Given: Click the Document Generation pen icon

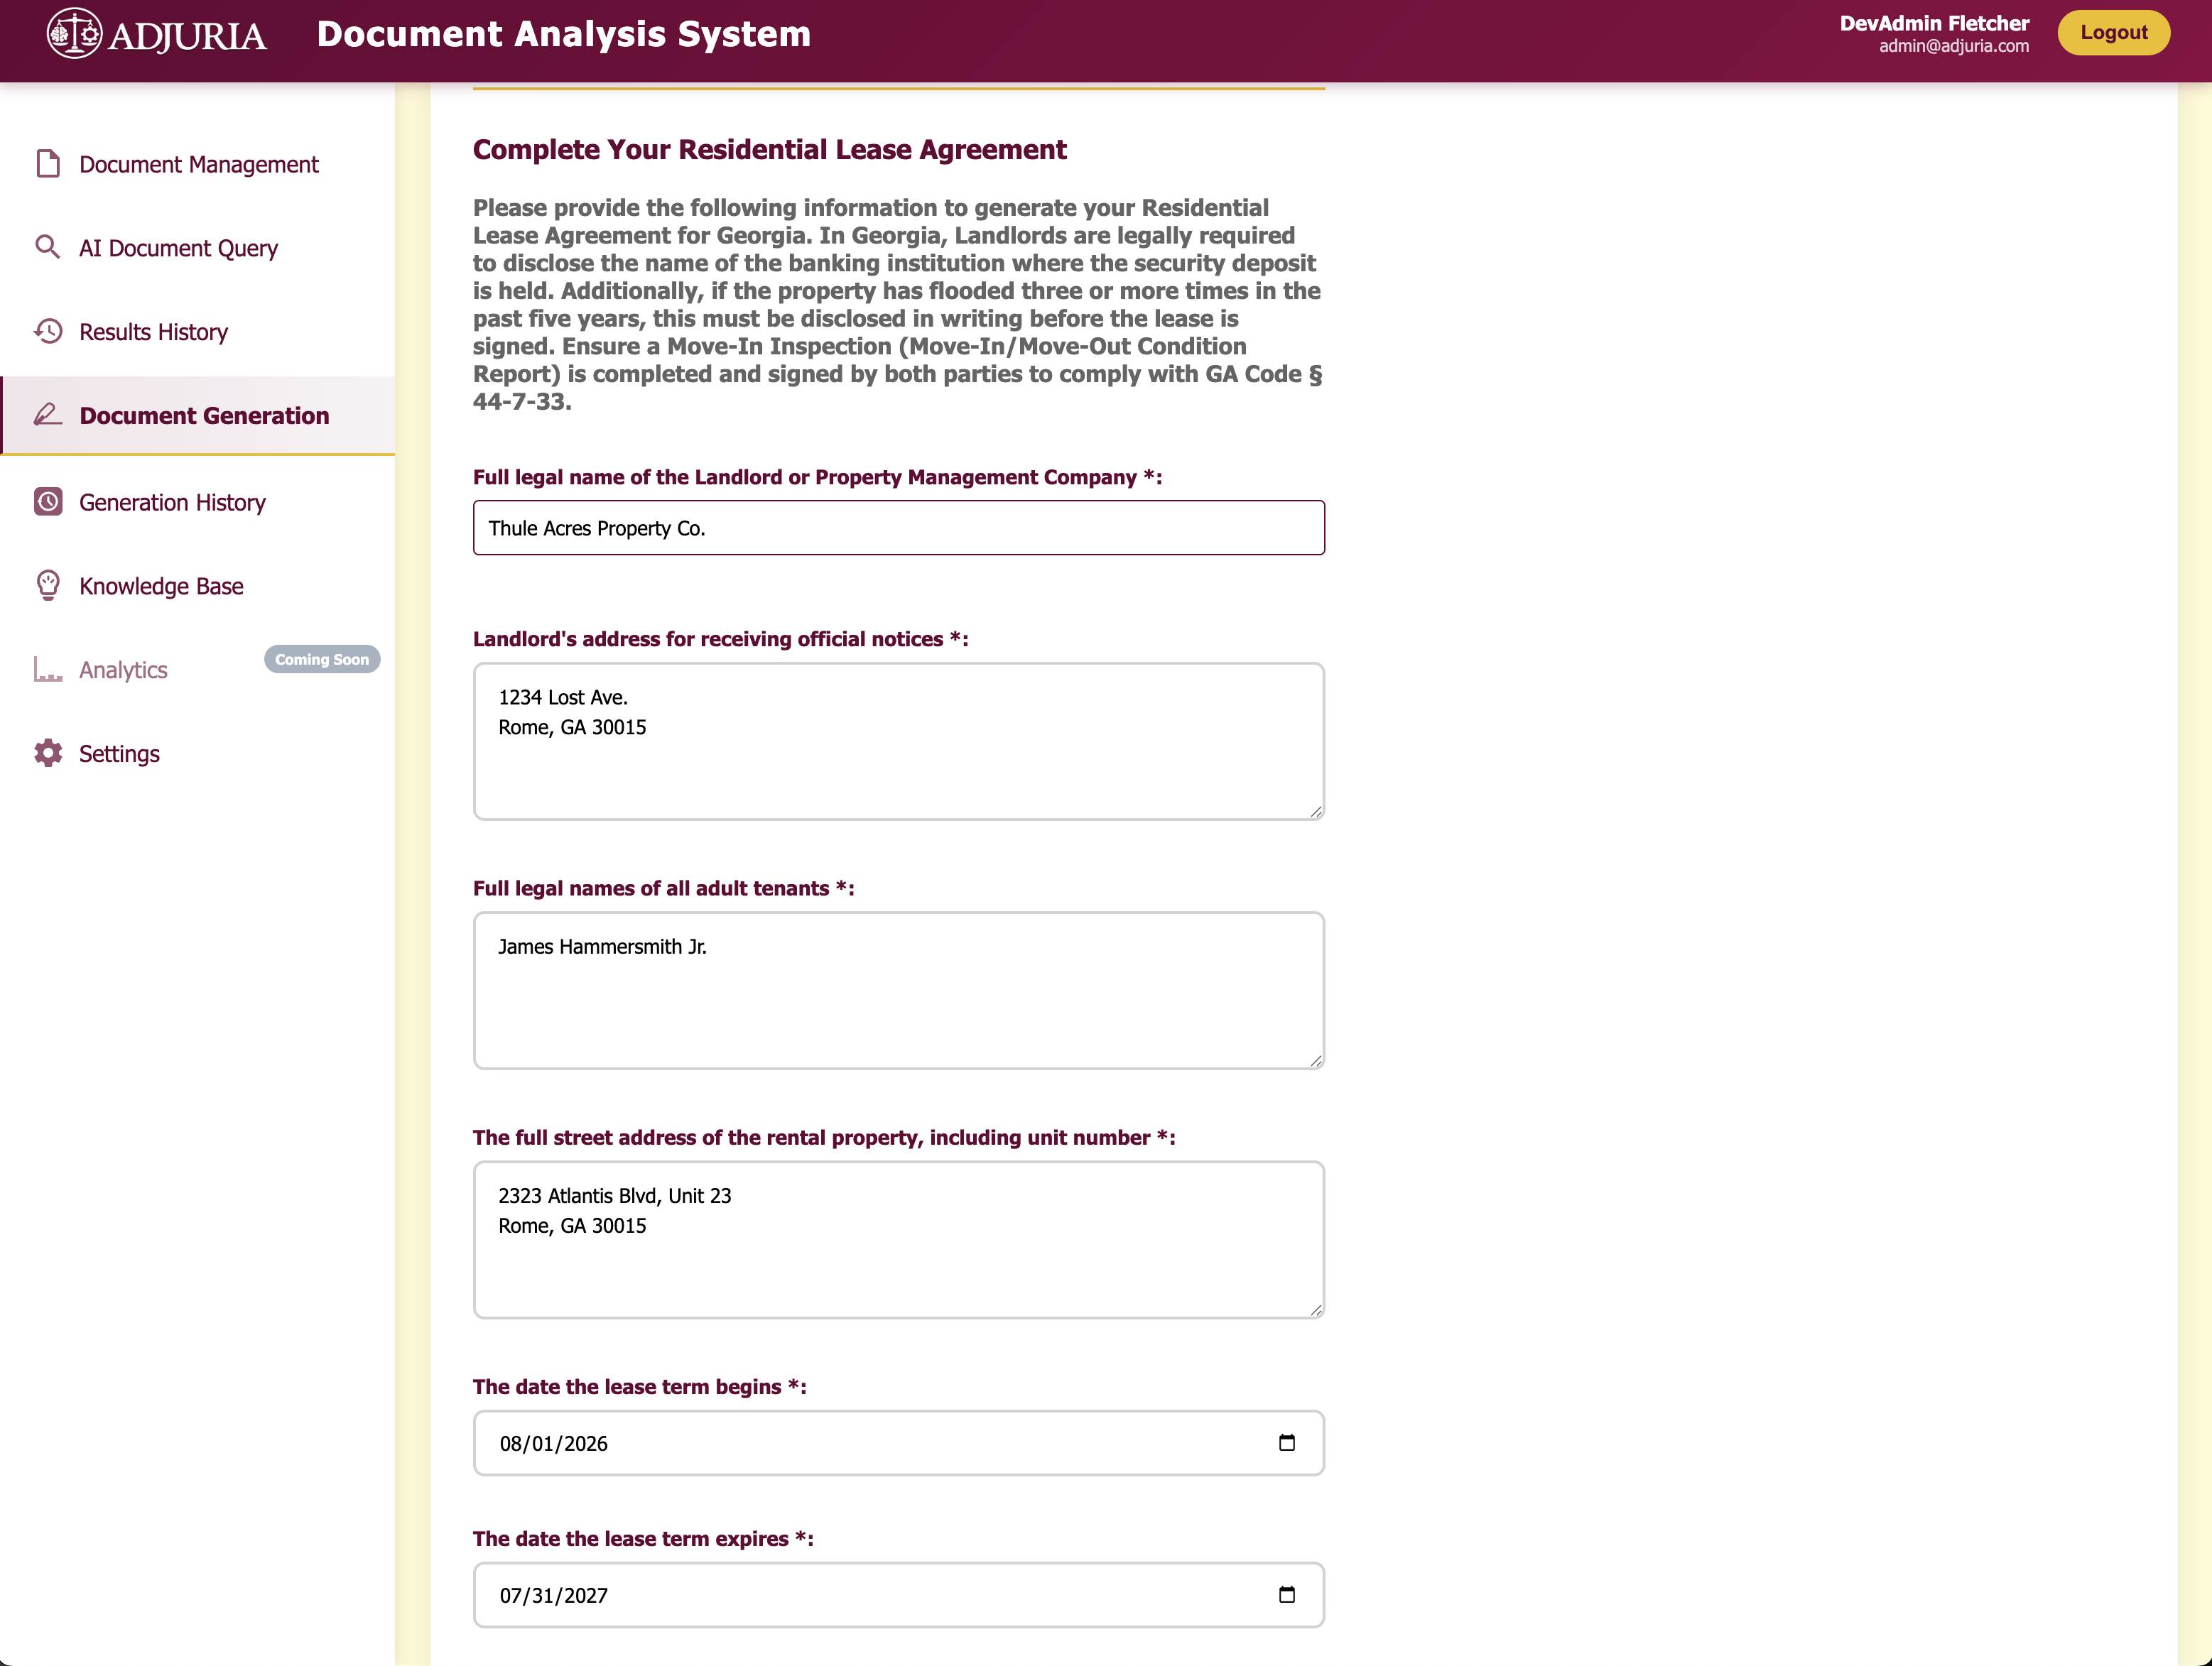Looking at the screenshot, I should (x=48, y=414).
